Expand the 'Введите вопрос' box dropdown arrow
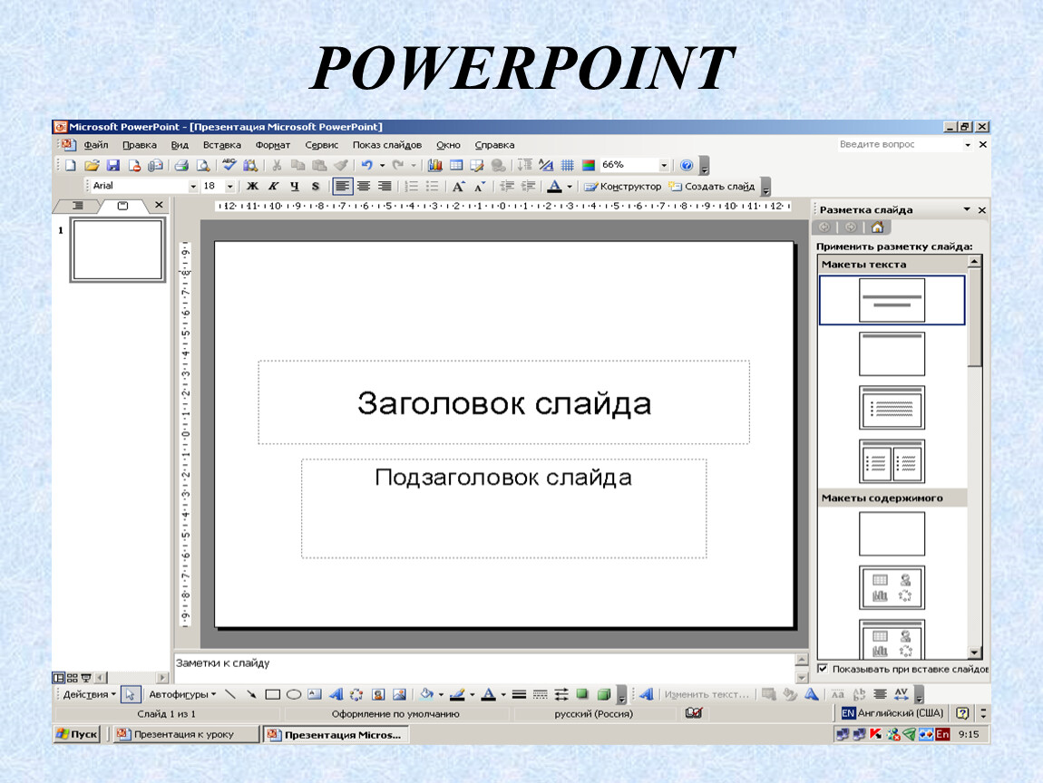The width and height of the screenshot is (1043, 783). click(x=967, y=145)
